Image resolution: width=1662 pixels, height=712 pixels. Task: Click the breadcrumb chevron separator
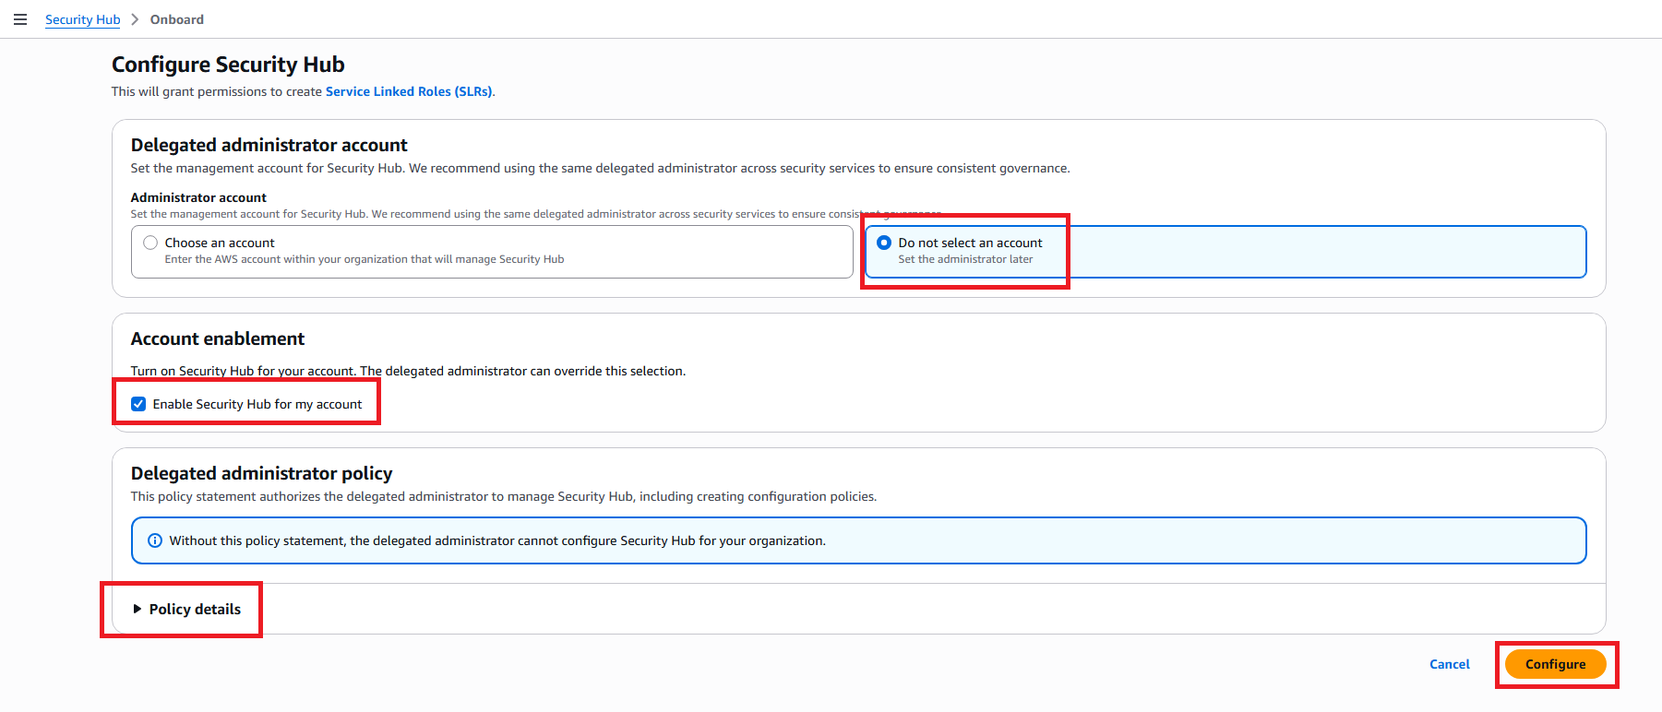(x=135, y=19)
